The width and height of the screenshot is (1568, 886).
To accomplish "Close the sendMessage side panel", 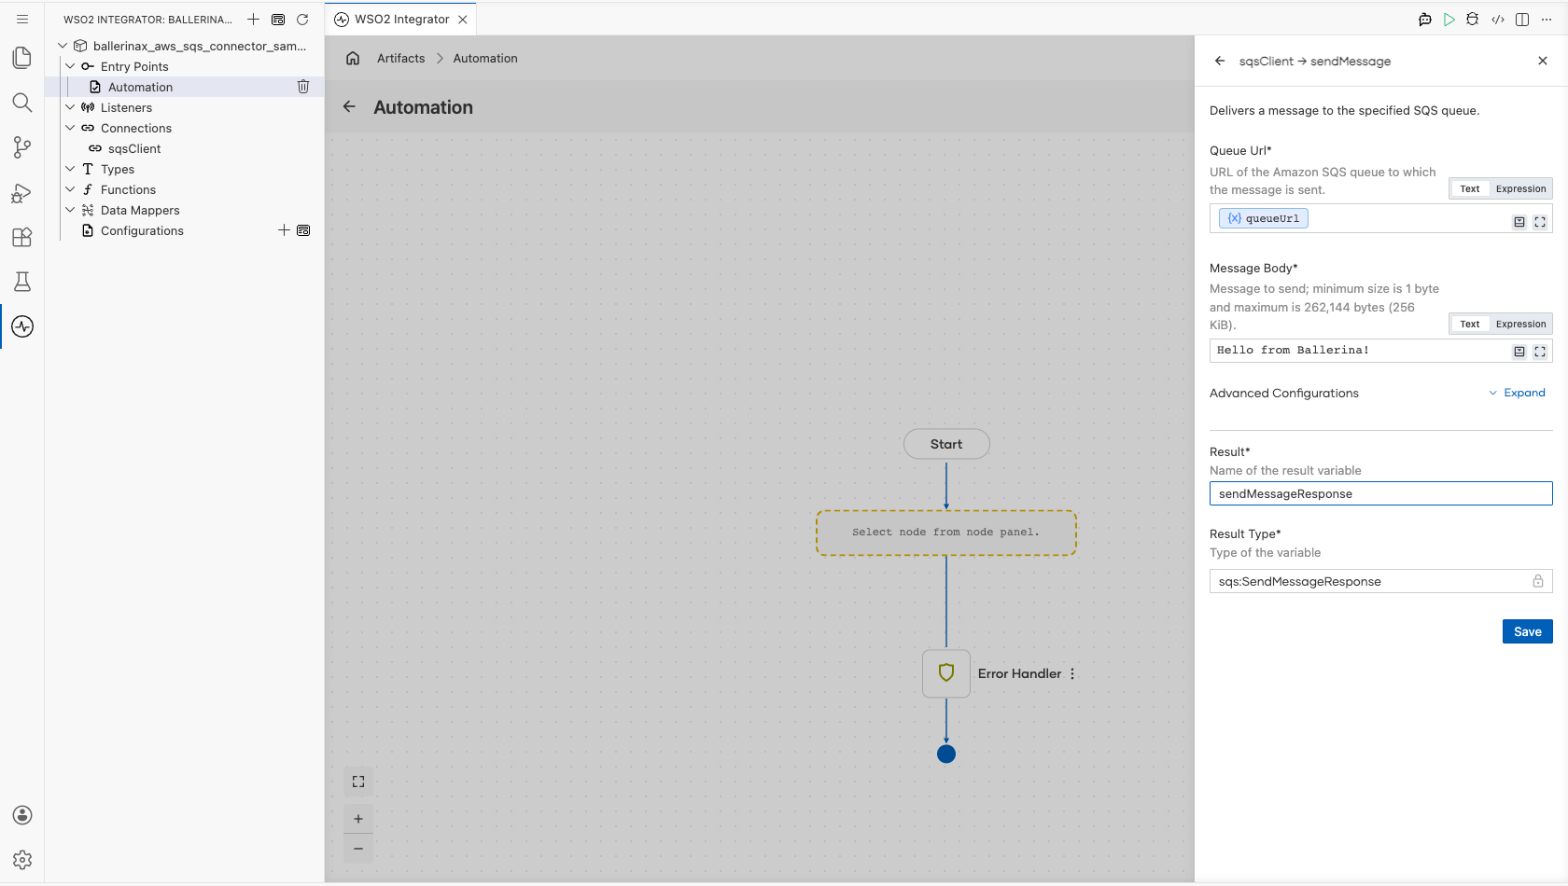I will pyautogui.click(x=1542, y=61).
